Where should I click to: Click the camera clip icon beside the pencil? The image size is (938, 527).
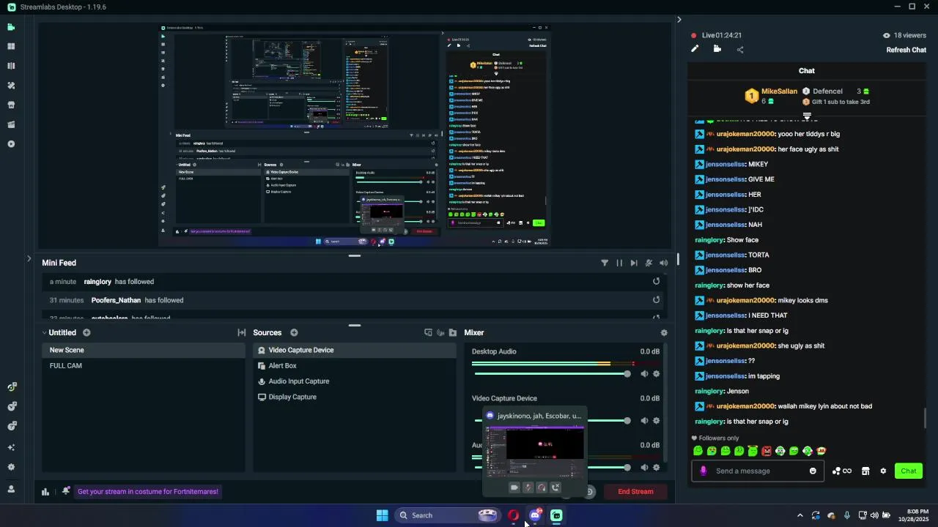click(x=717, y=49)
